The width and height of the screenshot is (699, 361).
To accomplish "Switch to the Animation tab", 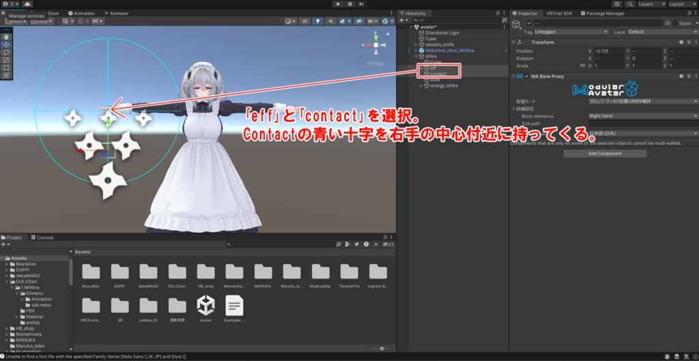I will click(82, 14).
